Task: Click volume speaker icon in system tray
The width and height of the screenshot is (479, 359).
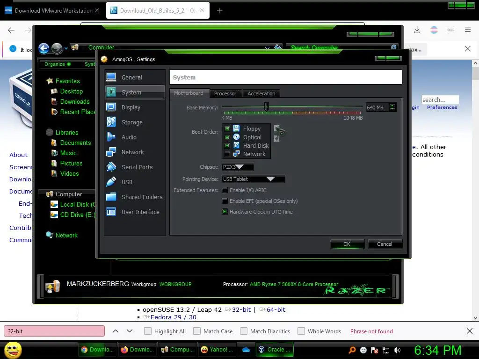Action: [397, 350]
